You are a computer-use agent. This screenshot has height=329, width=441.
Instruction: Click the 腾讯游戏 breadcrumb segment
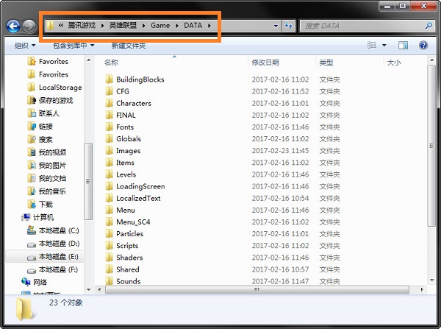pos(82,25)
